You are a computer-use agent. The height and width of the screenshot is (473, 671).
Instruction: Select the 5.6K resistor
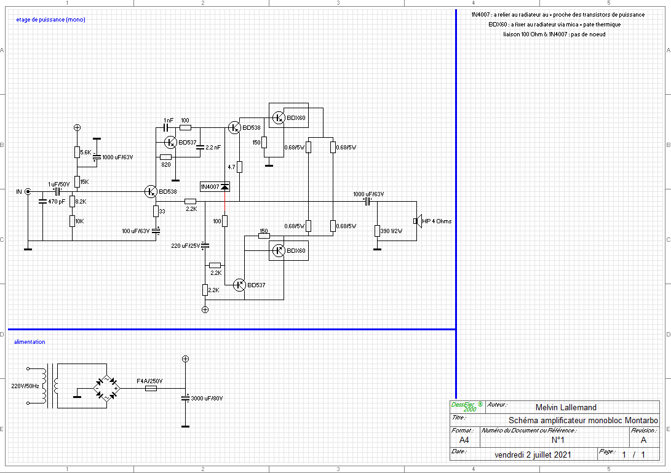pos(77,152)
